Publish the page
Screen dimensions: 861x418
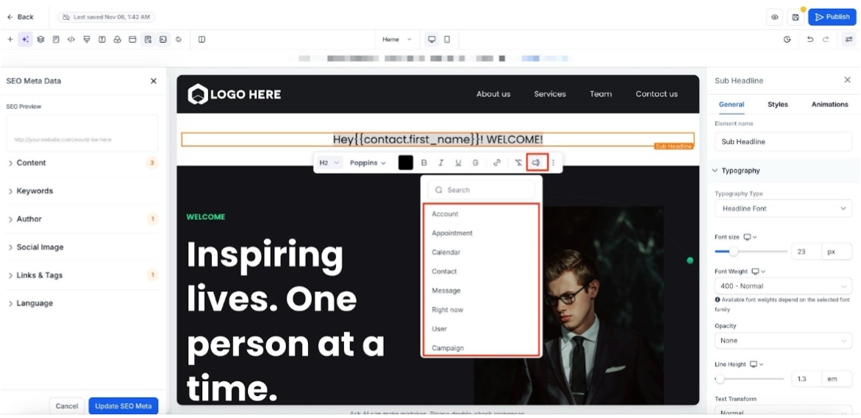point(832,17)
